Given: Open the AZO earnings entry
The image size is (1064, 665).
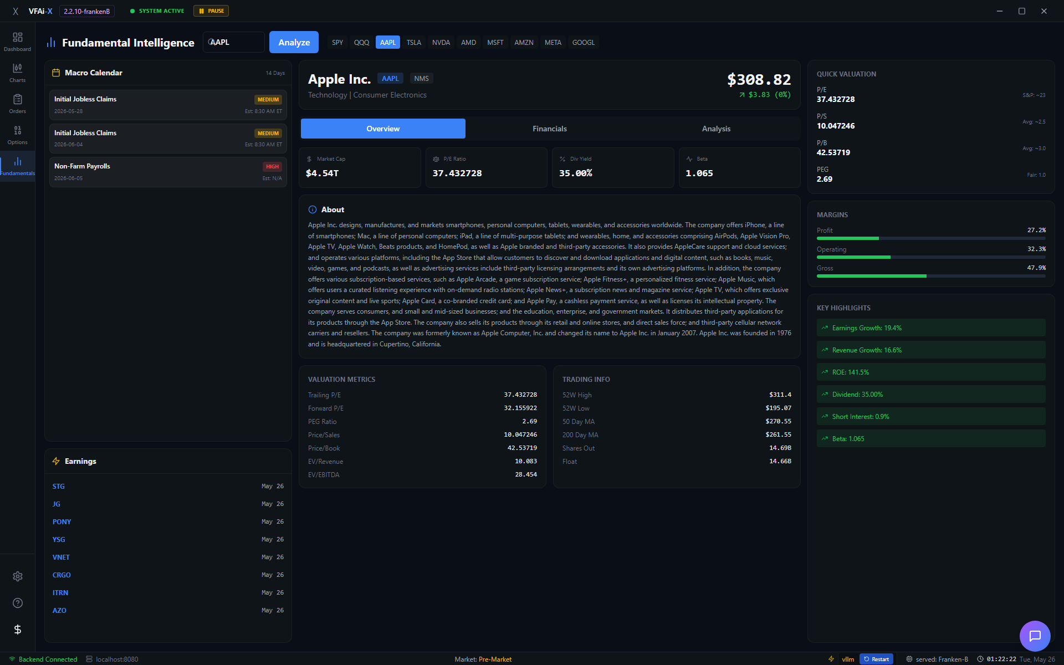Looking at the screenshot, I should pyautogui.click(x=168, y=610).
